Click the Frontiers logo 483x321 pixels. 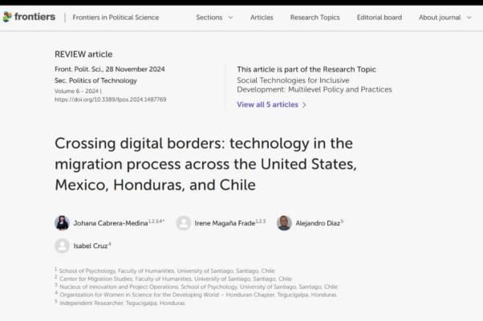coord(30,17)
